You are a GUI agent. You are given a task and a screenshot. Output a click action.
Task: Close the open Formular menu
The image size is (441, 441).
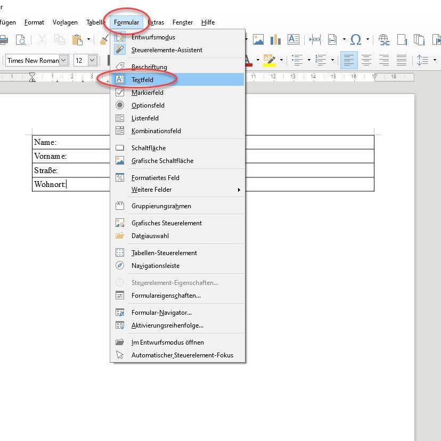pyautogui.click(x=126, y=22)
